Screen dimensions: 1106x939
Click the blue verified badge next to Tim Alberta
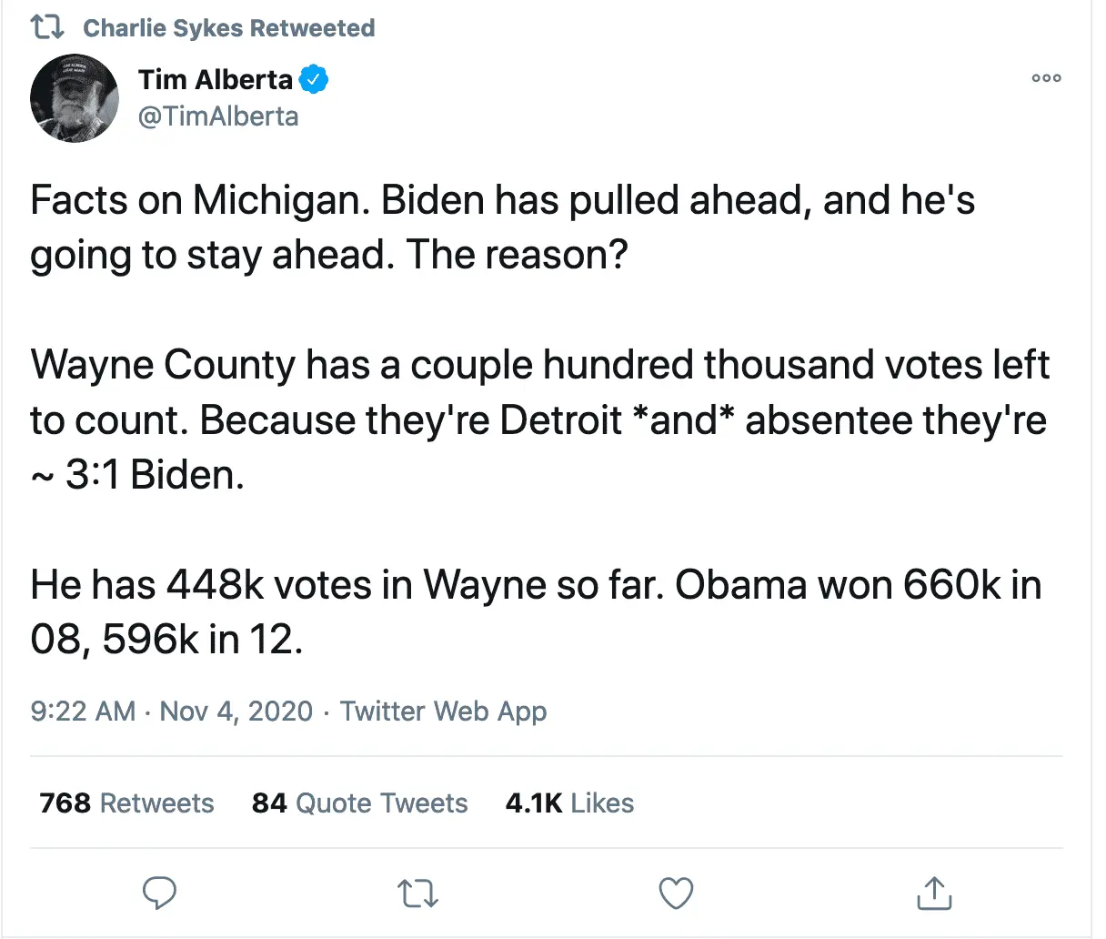pyautogui.click(x=314, y=80)
